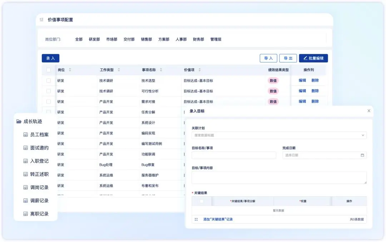The height and width of the screenshot is (242, 386).
Task: Click the 导入 button
Action: [268, 58]
